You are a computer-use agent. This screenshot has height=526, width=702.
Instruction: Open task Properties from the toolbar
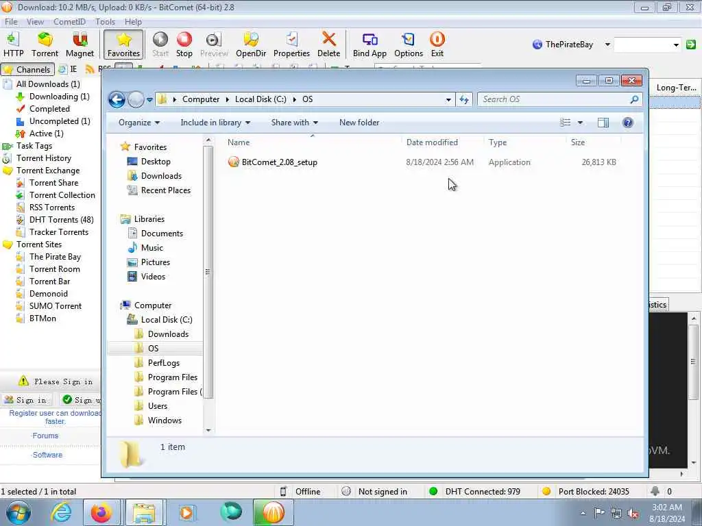pos(291,45)
